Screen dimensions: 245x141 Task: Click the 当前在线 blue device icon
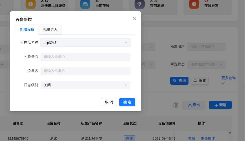pyautogui.click(x=85, y=4)
